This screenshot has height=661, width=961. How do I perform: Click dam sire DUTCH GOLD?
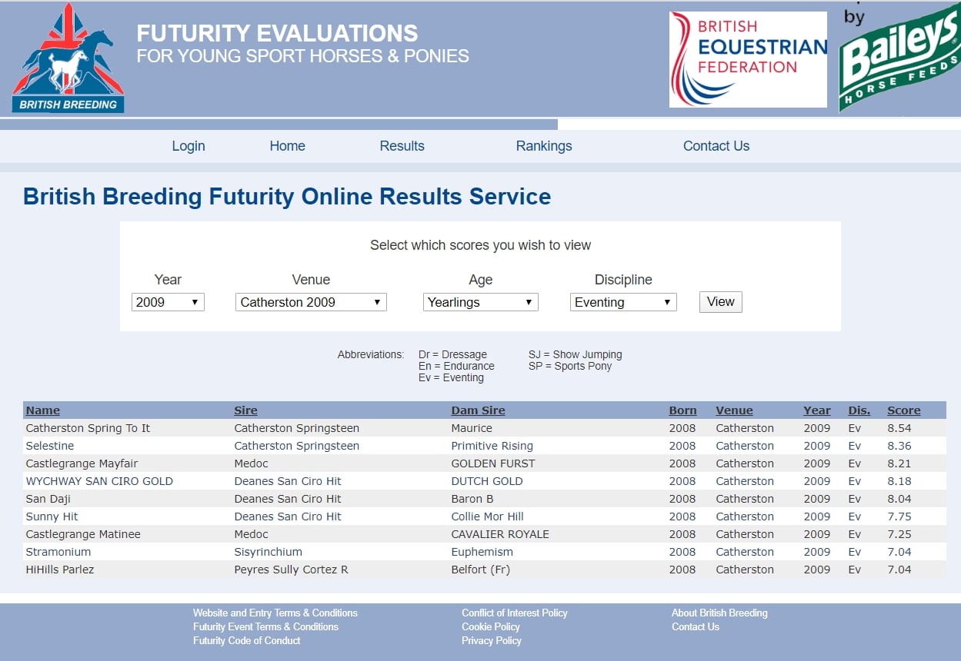(x=487, y=481)
